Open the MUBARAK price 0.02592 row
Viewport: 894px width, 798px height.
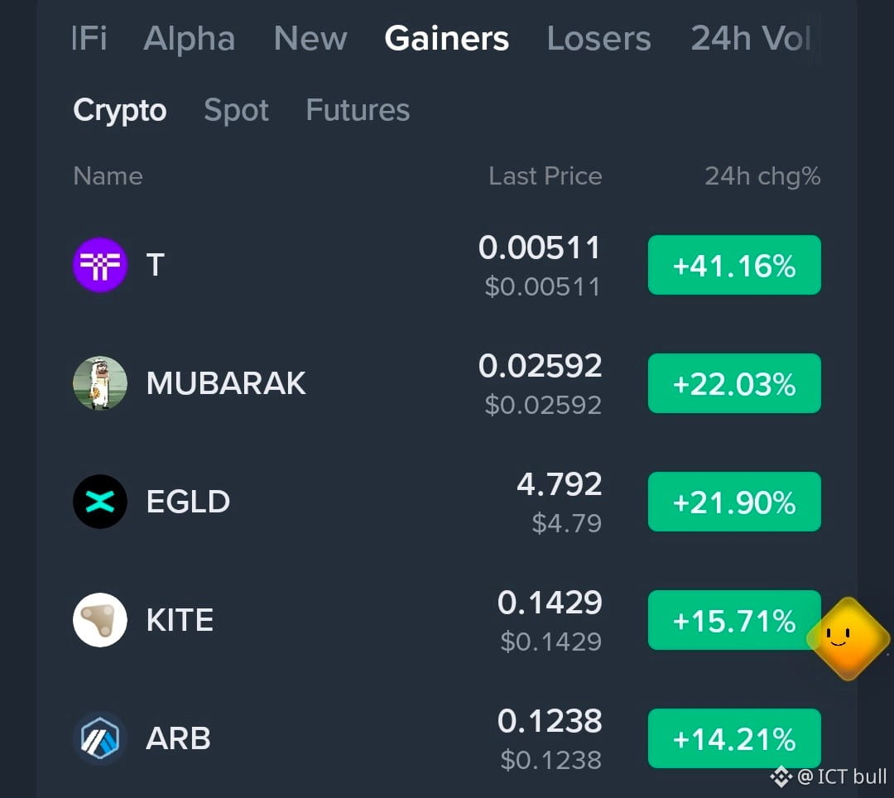pyautogui.click(x=447, y=383)
